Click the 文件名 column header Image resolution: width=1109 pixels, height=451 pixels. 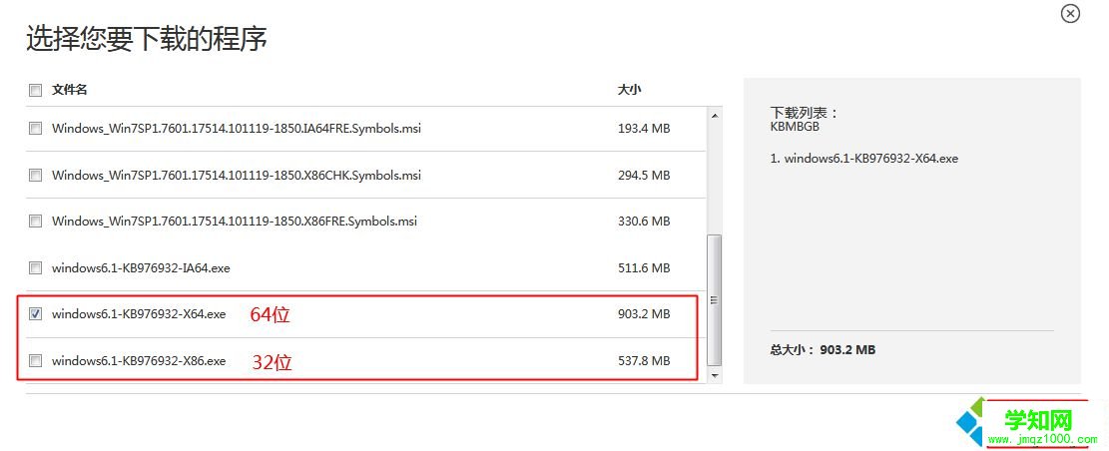[70, 90]
